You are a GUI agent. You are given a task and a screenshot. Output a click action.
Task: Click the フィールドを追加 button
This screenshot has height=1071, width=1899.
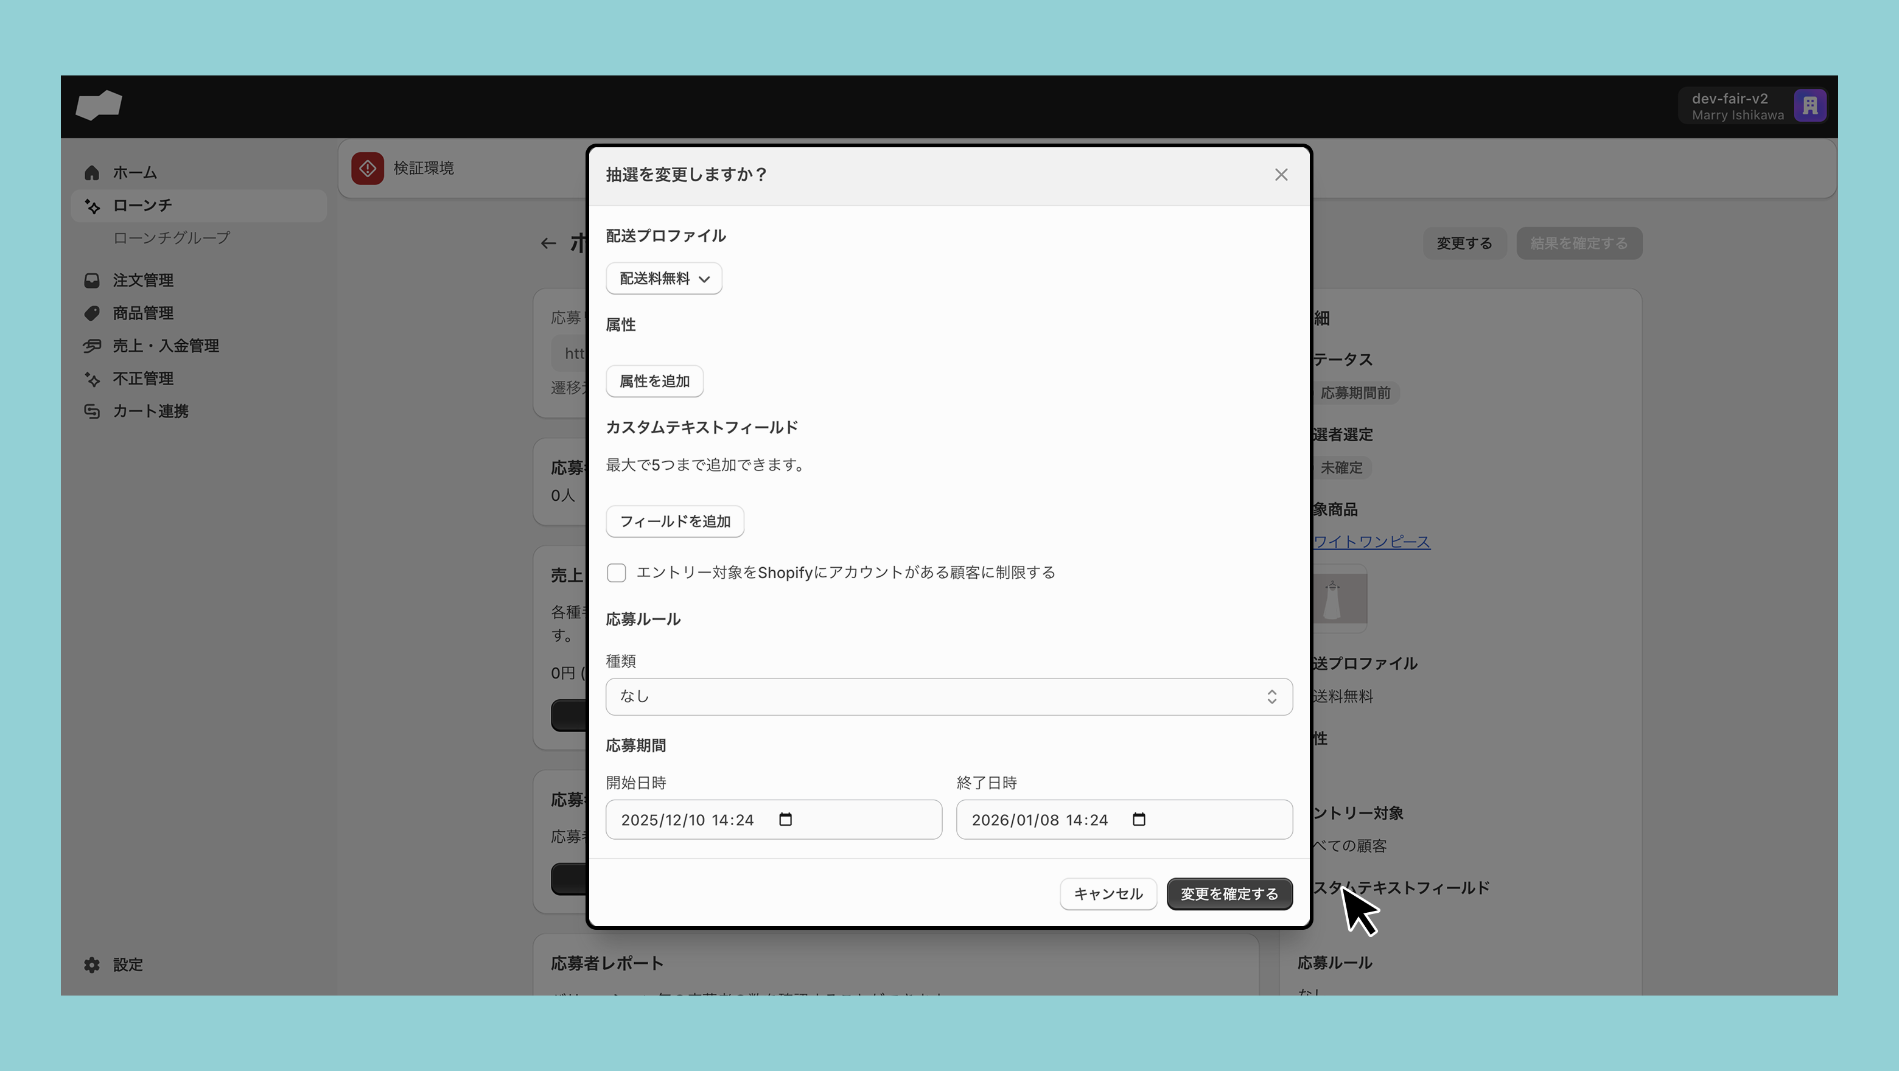click(674, 521)
